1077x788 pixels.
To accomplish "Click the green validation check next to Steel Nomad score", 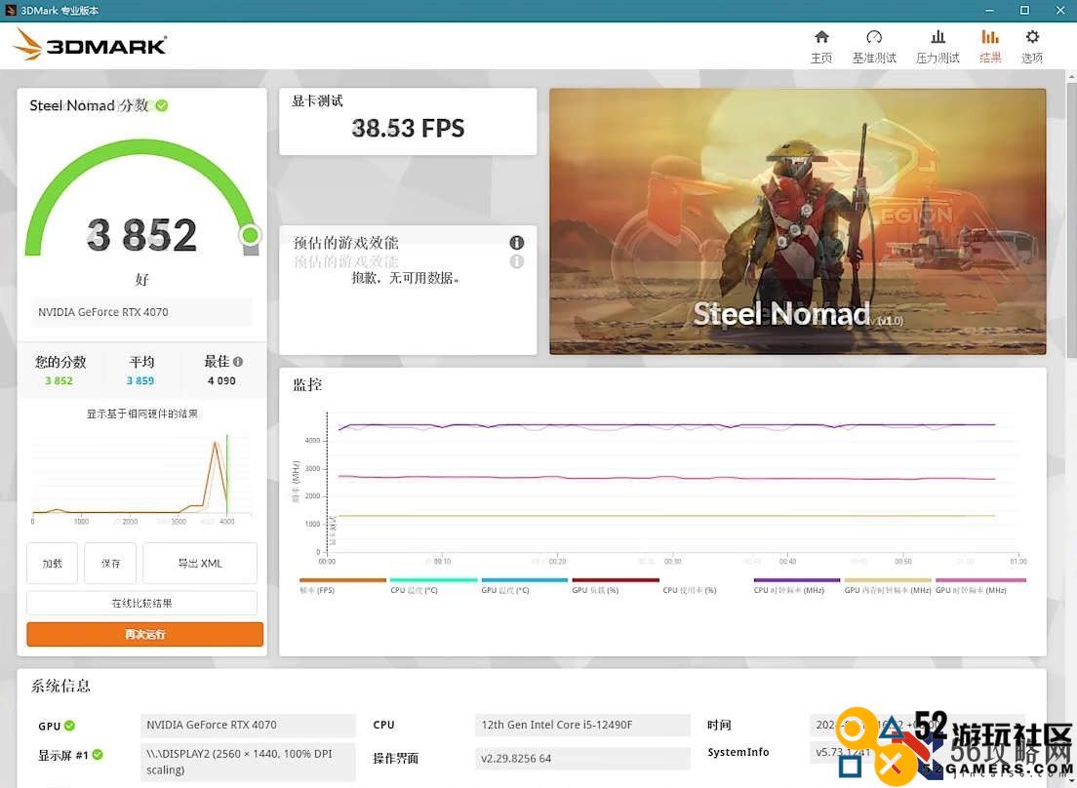I will 162,105.
